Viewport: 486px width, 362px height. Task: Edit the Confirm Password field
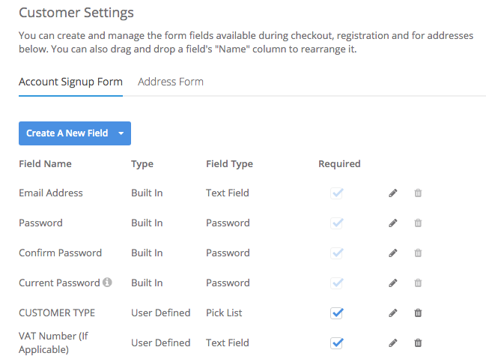393,253
